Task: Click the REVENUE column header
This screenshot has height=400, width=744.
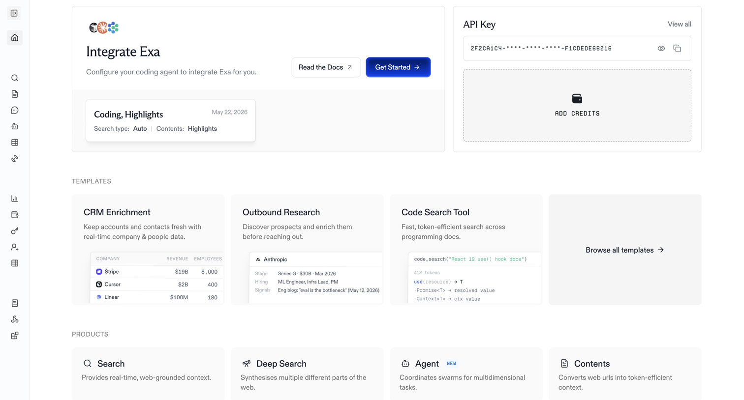Action: tap(177, 259)
